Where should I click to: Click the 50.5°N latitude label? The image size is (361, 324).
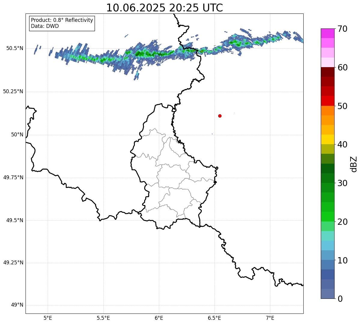(15, 48)
